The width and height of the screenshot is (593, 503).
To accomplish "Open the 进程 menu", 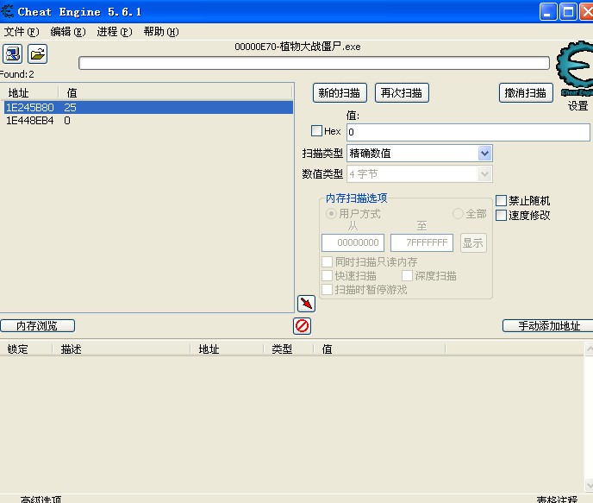I will [x=115, y=32].
